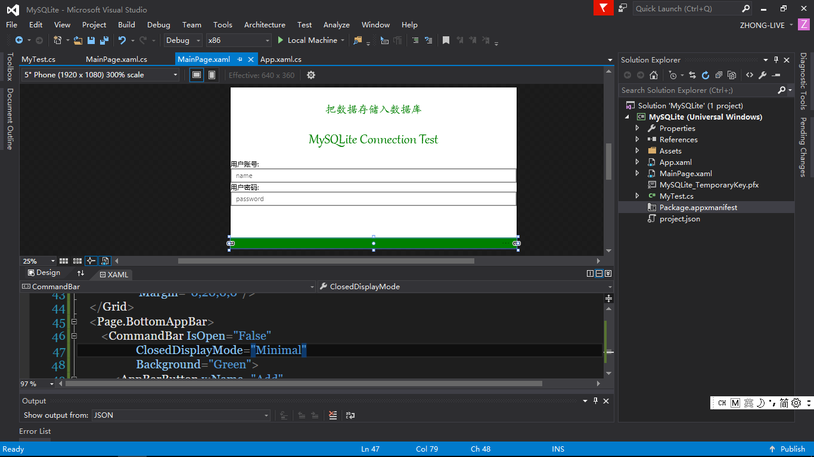Viewport: 814px width, 457px height.
Task: Toggle the designer project code icon
Action: pyautogui.click(x=105, y=261)
